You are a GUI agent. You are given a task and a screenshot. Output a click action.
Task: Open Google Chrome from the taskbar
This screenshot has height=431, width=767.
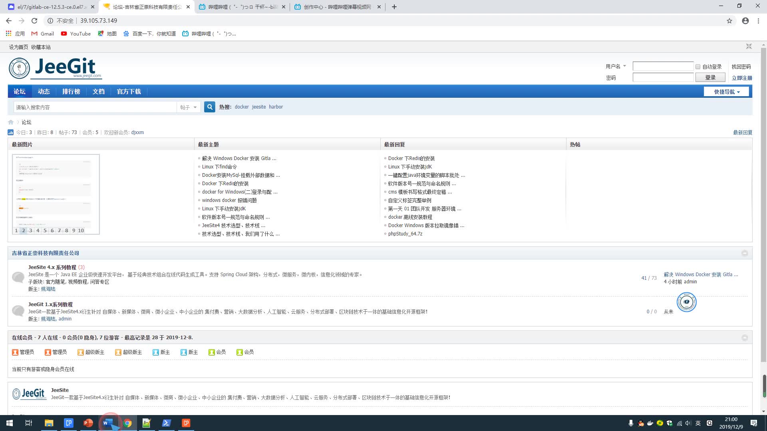[x=127, y=423]
